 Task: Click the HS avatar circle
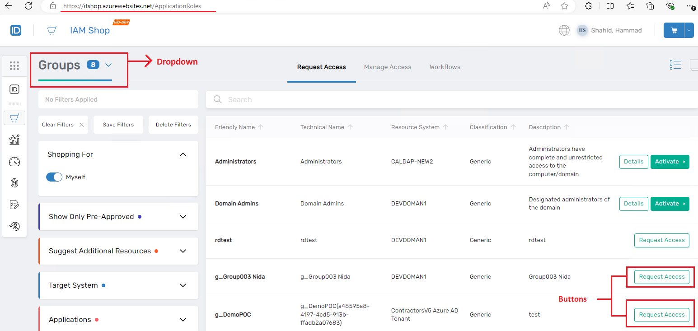click(x=582, y=30)
